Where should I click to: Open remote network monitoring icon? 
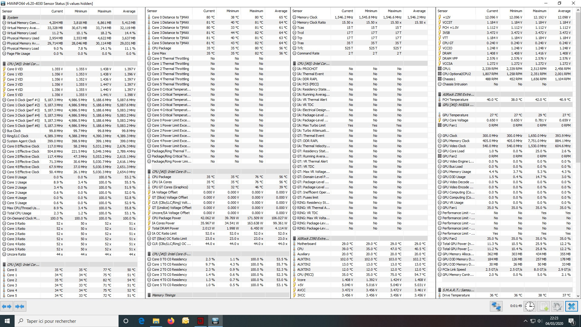point(496,306)
